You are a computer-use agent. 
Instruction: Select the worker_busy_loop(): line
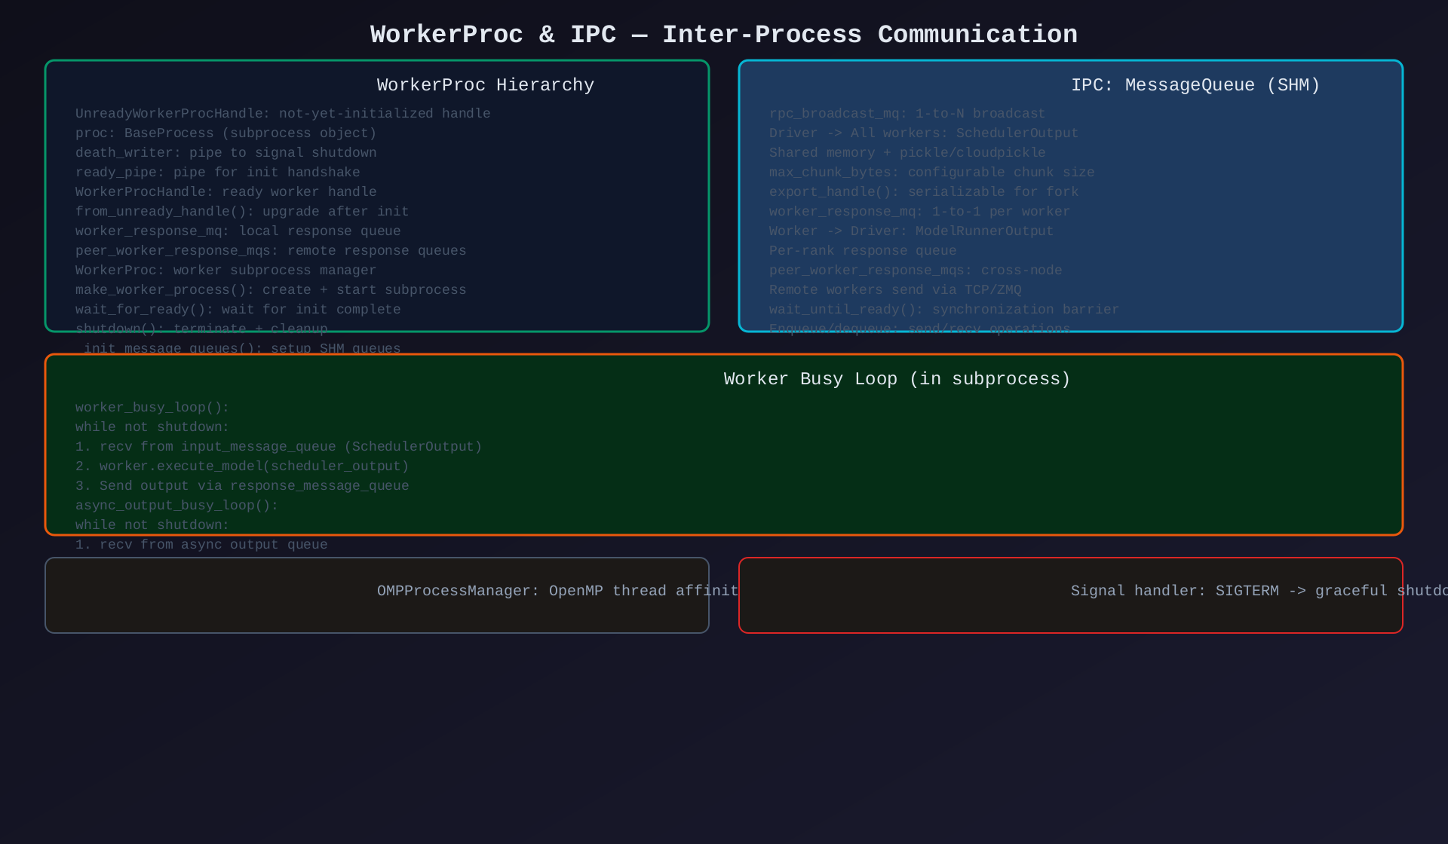coord(152,408)
